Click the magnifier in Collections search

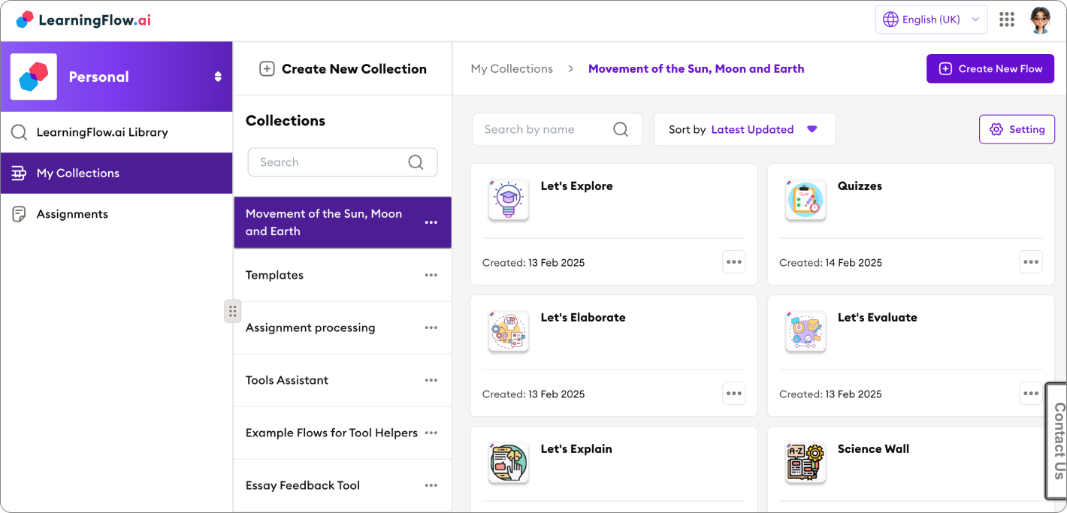click(x=416, y=162)
